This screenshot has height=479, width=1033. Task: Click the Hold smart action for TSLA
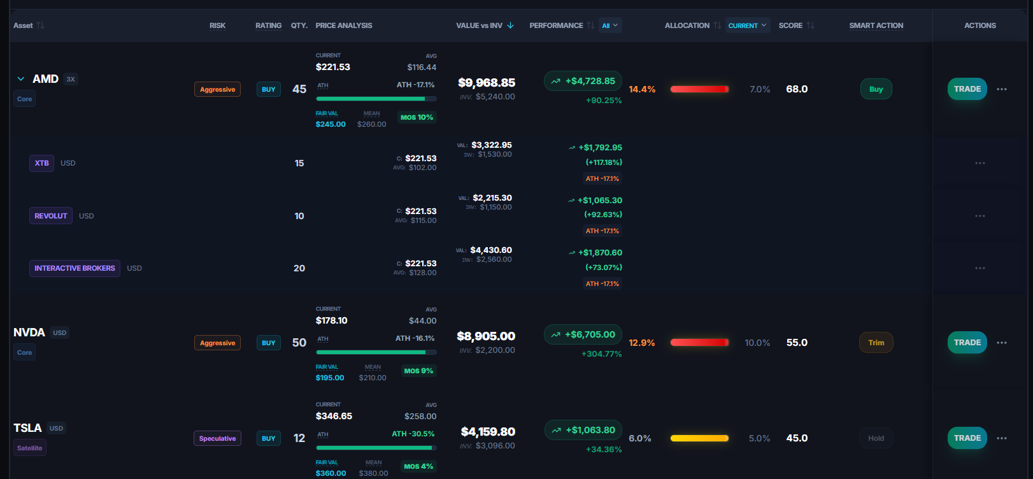pyautogui.click(x=876, y=438)
